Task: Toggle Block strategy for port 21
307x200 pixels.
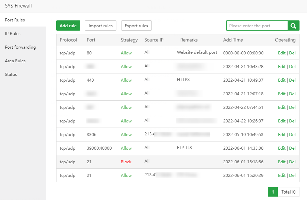Action: click(x=126, y=162)
